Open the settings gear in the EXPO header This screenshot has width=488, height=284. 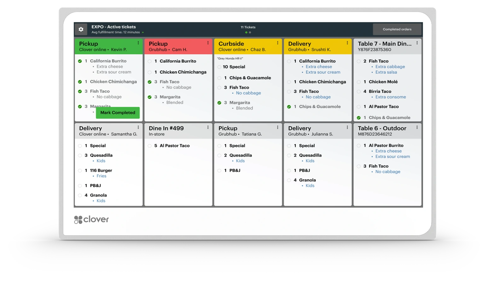click(x=81, y=29)
